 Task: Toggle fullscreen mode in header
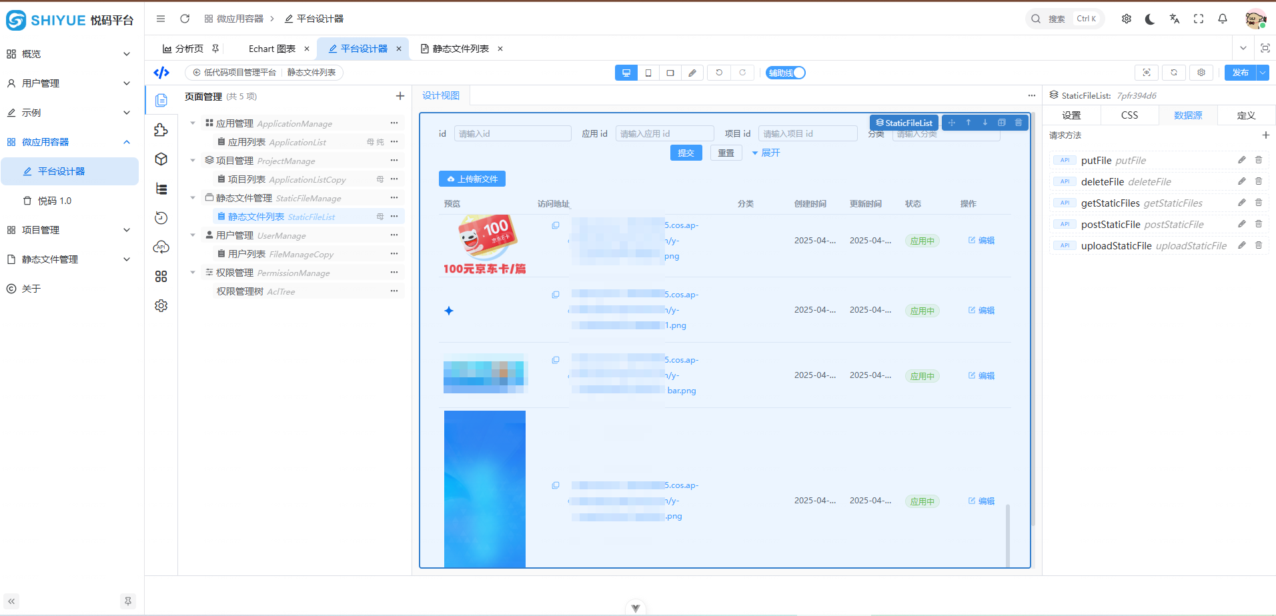pyautogui.click(x=1199, y=19)
